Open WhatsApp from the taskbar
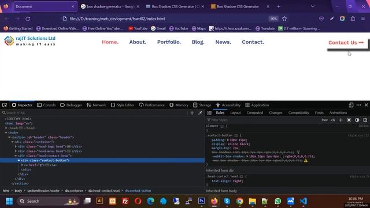 point(277,201)
